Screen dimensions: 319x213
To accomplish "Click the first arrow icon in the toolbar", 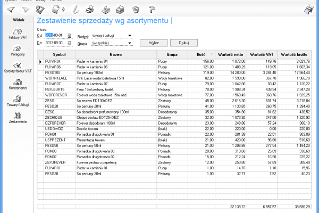I will (11, 9).
